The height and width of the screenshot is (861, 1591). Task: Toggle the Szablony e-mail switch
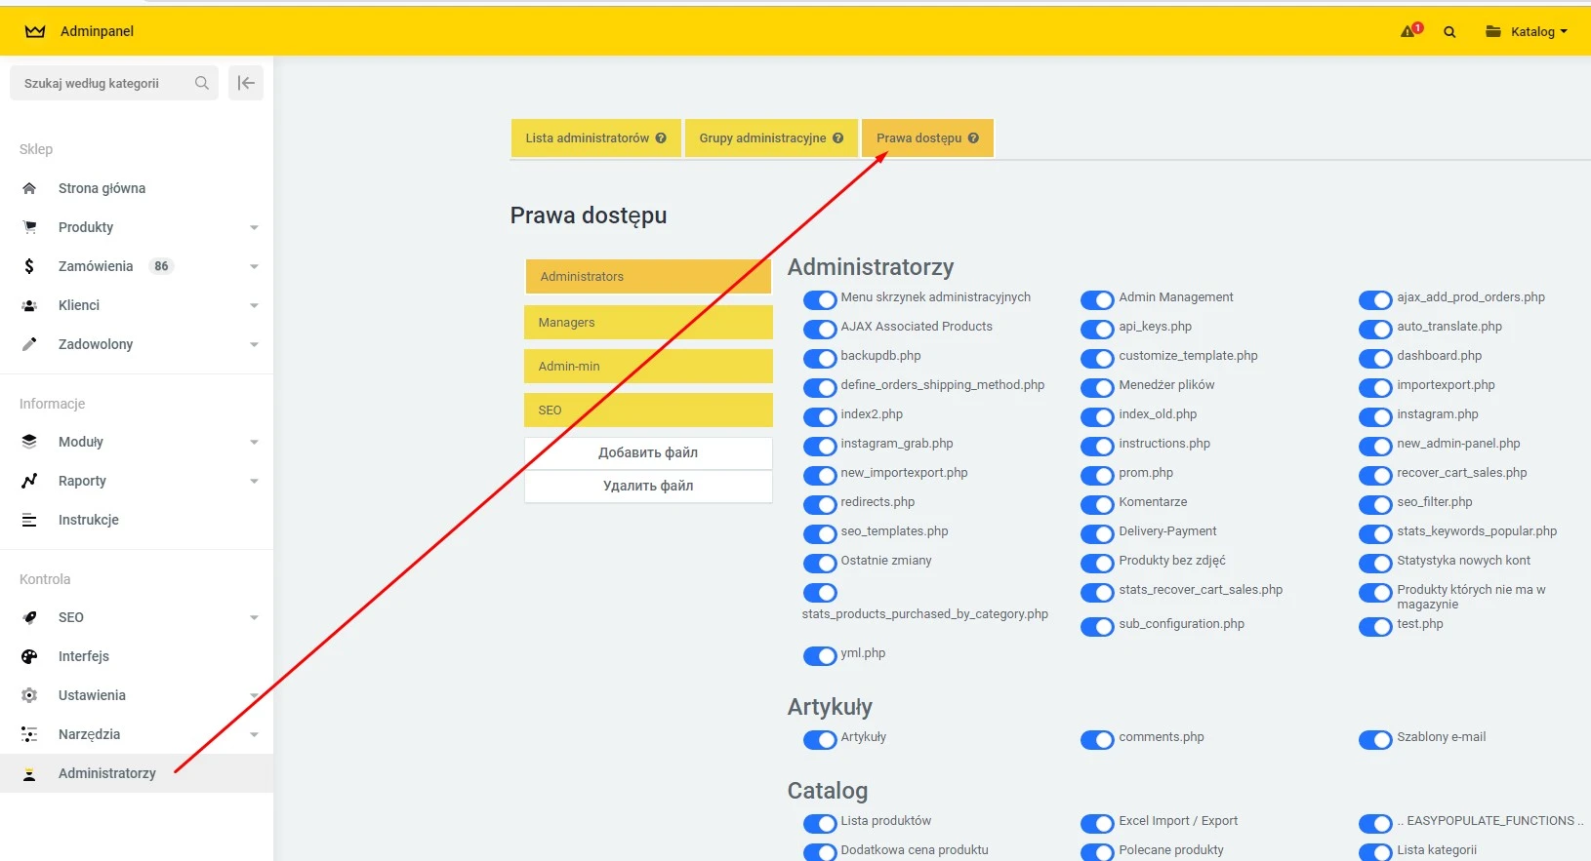click(x=1375, y=739)
